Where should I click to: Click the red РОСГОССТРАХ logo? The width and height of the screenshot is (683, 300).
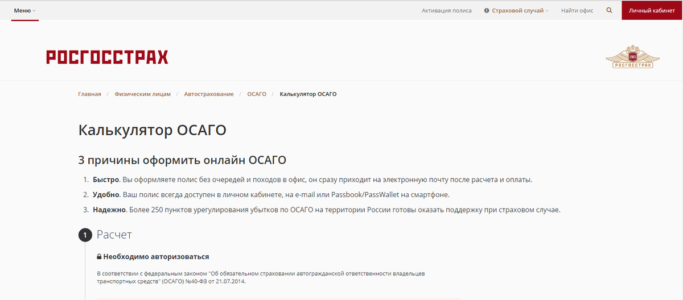tap(107, 57)
